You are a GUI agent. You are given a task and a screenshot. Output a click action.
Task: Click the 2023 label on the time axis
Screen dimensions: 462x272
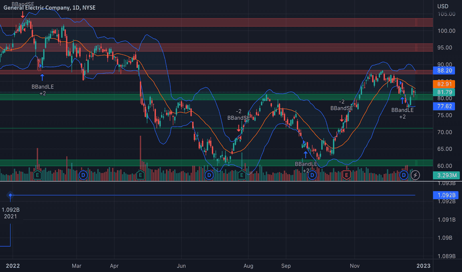[x=423, y=266]
